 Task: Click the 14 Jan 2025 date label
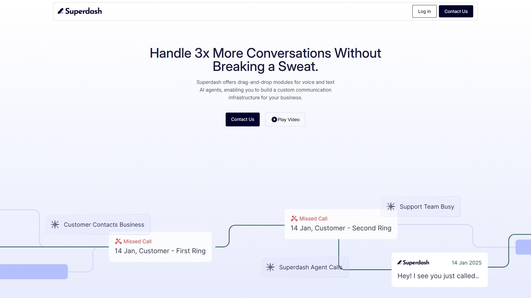tap(467, 263)
